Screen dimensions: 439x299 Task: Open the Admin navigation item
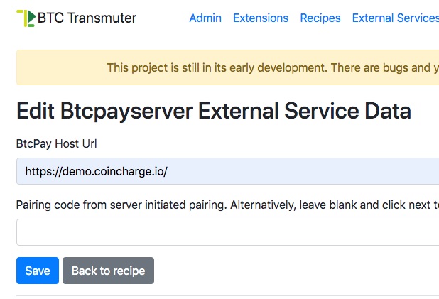(x=205, y=18)
